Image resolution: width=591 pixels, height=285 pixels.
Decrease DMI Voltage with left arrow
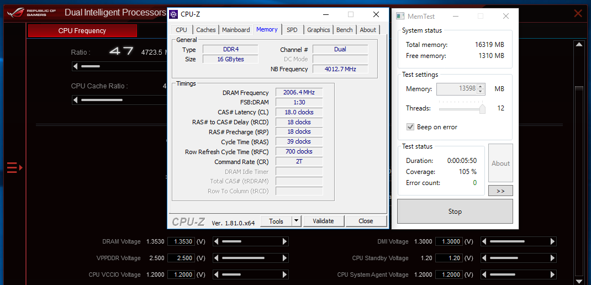[484, 241]
